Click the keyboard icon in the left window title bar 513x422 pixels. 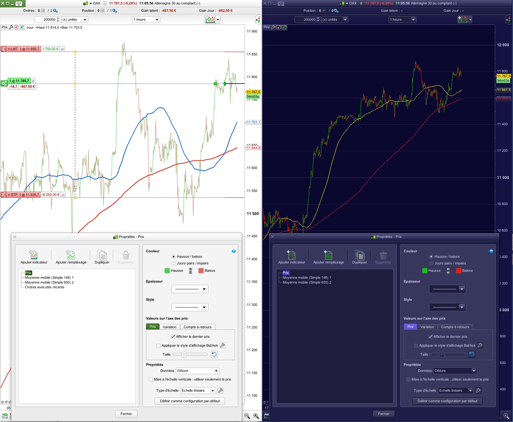coord(19,4)
